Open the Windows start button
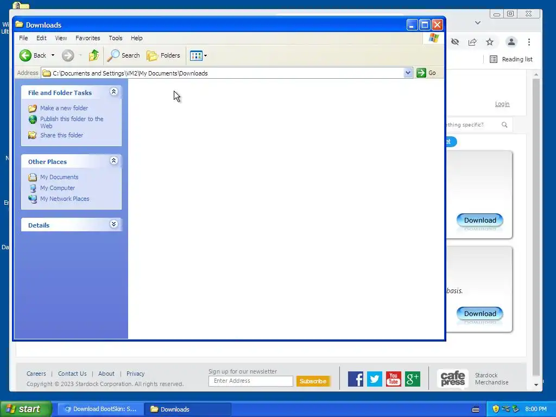 pos(26,409)
